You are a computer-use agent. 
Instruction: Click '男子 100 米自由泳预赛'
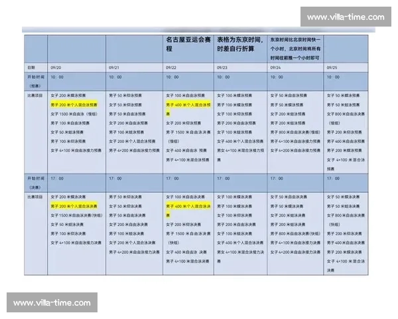click(70, 123)
